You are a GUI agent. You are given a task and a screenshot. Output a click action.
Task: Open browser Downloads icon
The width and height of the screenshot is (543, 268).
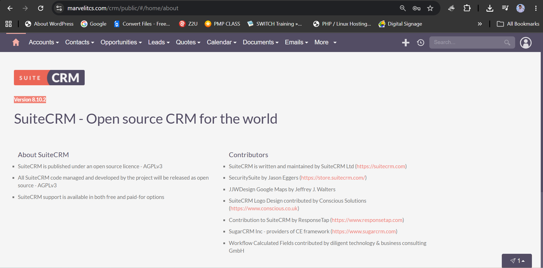490,8
